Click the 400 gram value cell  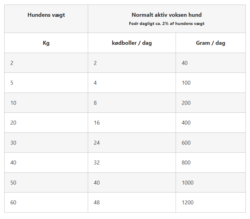(x=211, y=123)
